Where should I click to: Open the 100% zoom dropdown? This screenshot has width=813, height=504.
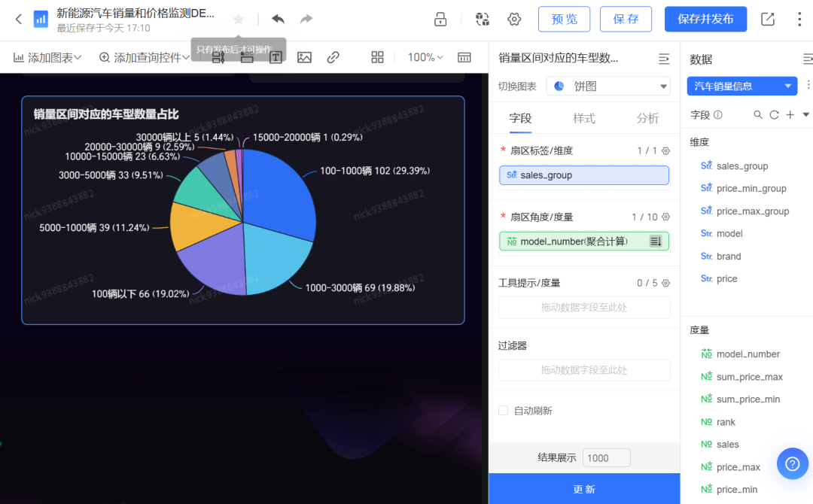tap(425, 57)
